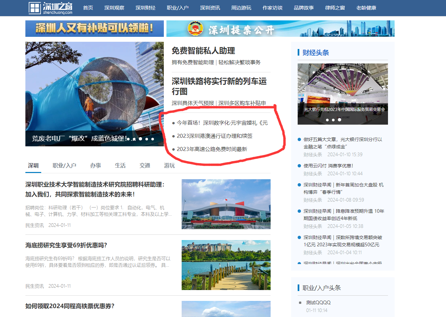Open 做好五篇大文章，光大银行深圳分行 news item

tap(343, 143)
